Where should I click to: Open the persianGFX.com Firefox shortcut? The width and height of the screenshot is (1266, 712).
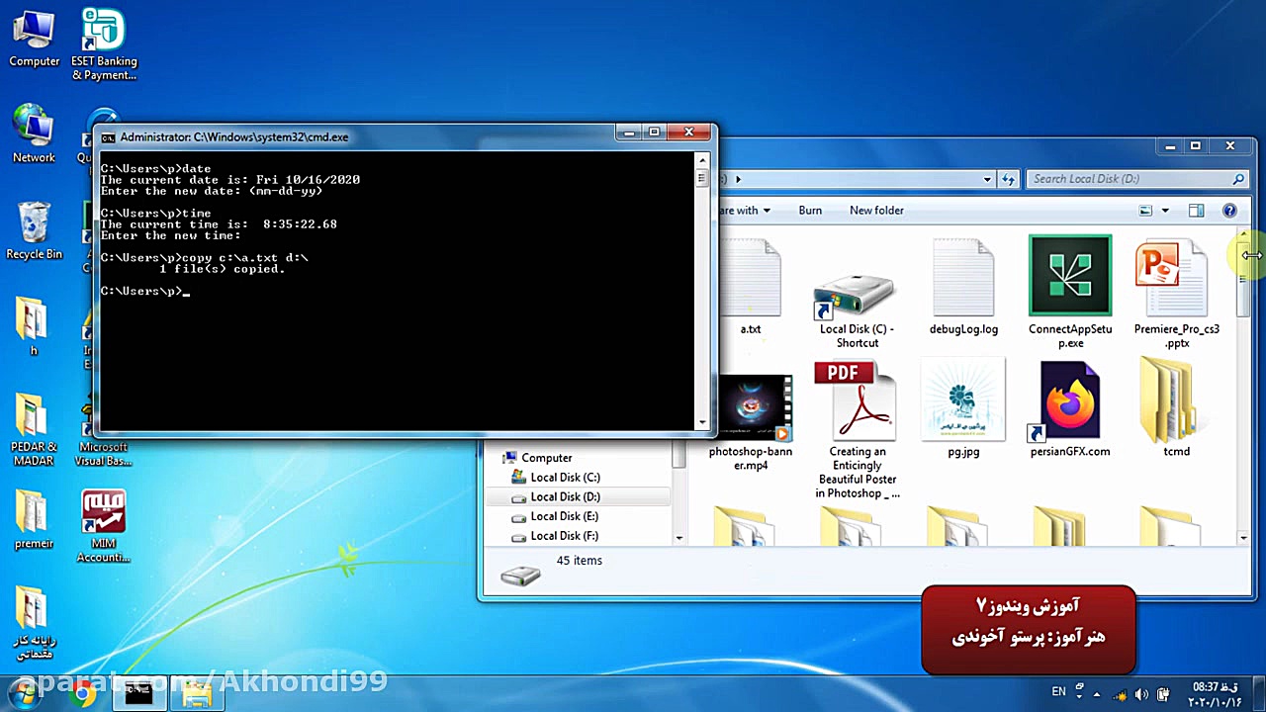click(1069, 400)
